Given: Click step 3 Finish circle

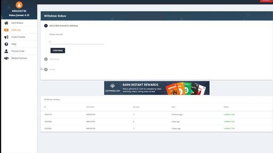Looking at the screenshot, I should point(46,70).
